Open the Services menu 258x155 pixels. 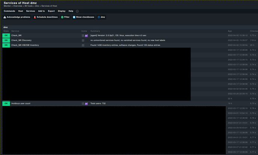pyautogui.click(x=30, y=11)
